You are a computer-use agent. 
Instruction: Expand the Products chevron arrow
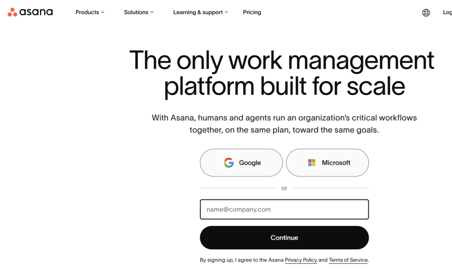(x=102, y=12)
